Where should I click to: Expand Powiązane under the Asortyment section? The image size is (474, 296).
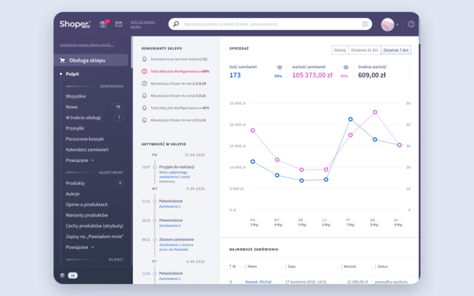80,247
